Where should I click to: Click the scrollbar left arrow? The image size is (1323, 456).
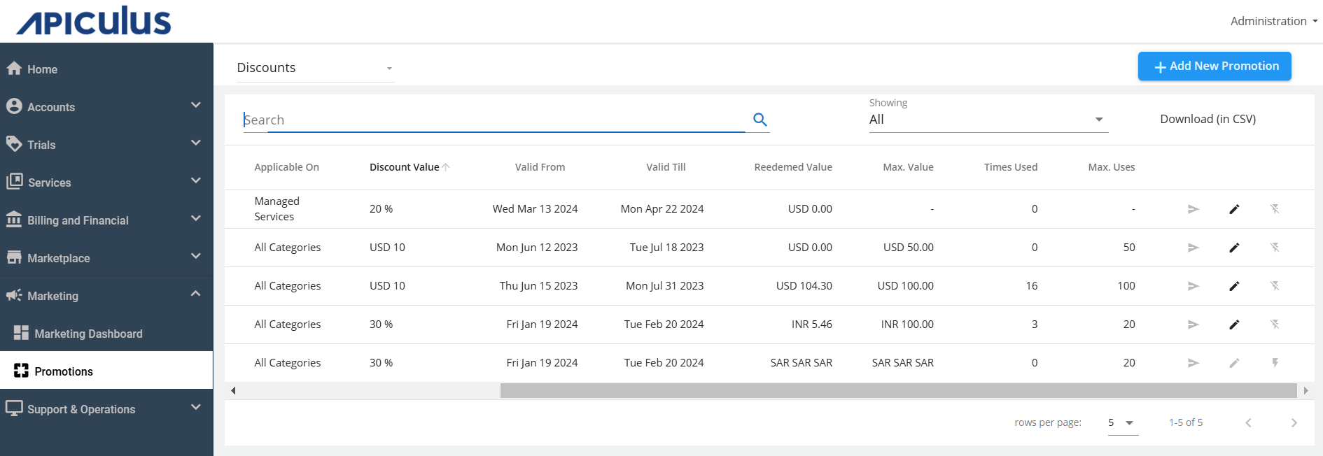point(233,390)
